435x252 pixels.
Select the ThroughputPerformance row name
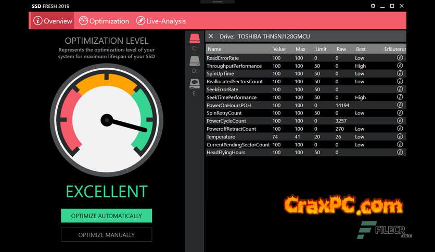coord(234,66)
